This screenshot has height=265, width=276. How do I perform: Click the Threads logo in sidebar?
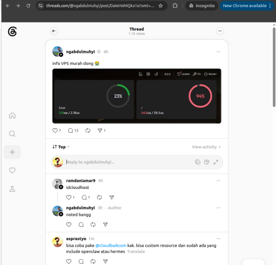(12, 31)
